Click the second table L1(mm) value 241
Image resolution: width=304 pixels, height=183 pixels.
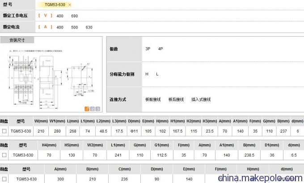point(118,155)
